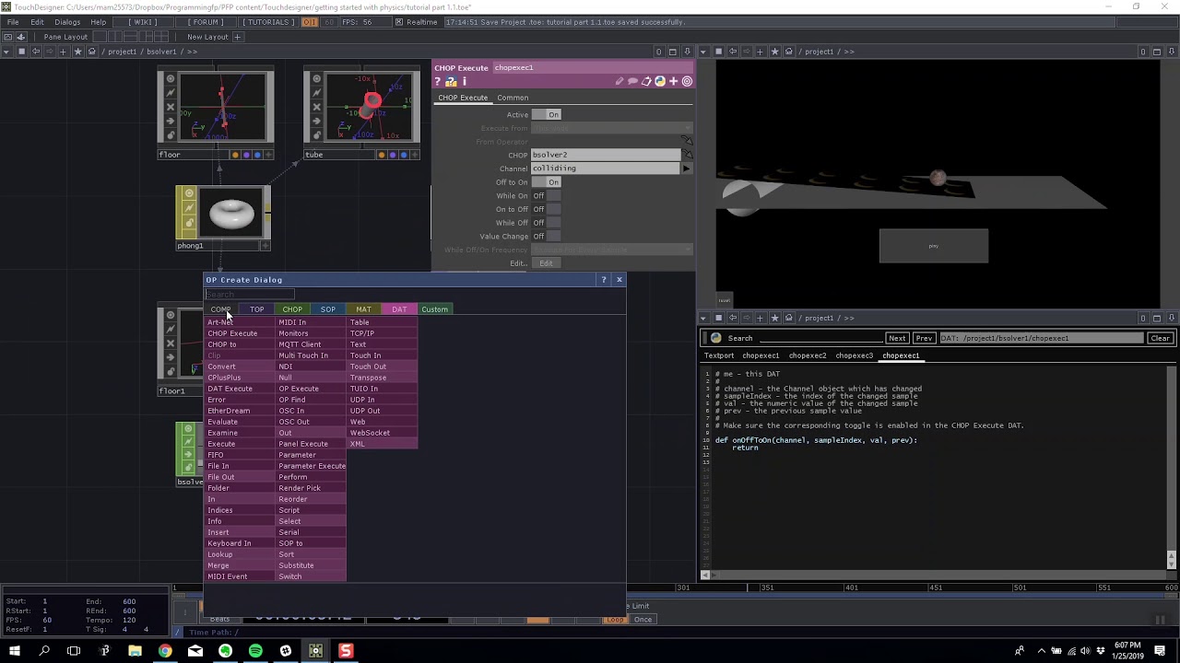The height and width of the screenshot is (663, 1180).
Task: Toggle the While On switch
Action: point(546,195)
